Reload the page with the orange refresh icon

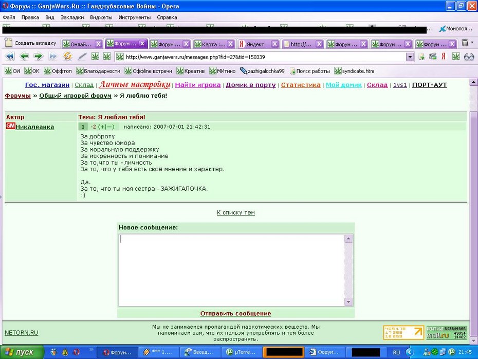pyautogui.click(x=68, y=57)
